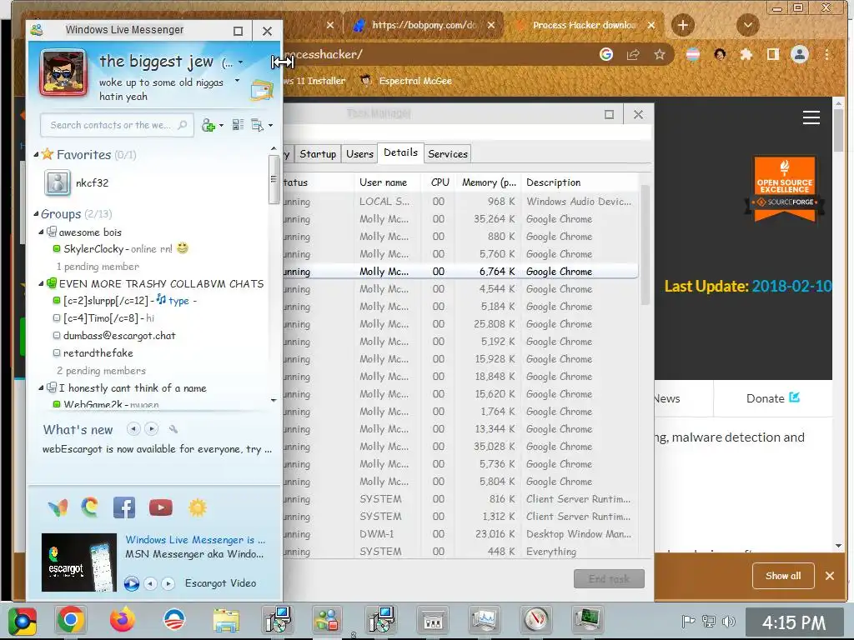
Task: Open a new Chrome tab with plus button
Action: point(682,25)
